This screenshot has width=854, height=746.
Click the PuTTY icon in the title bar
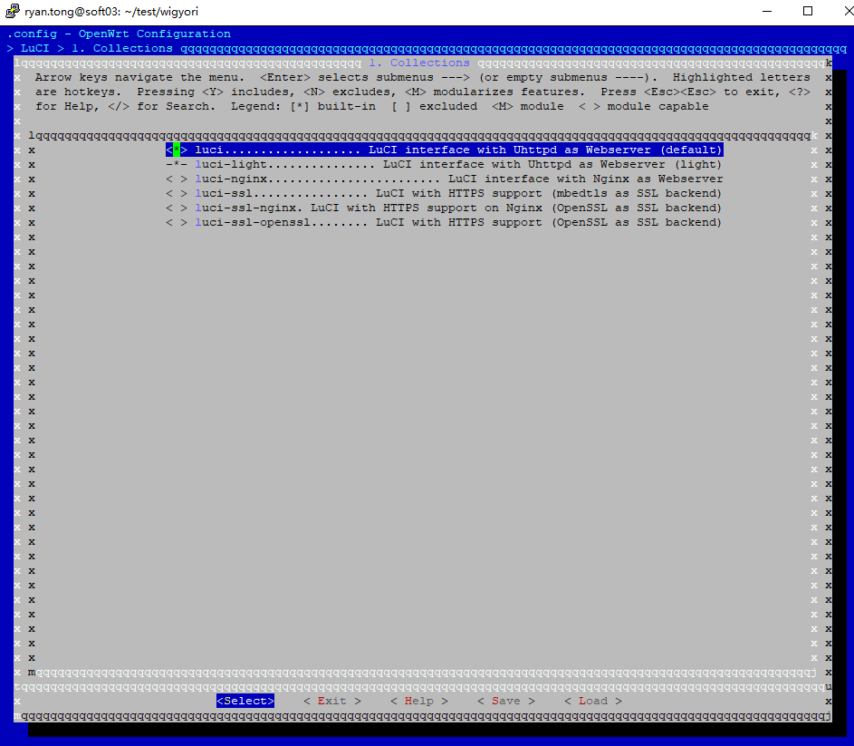pyautogui.click(x=13, y=12)
